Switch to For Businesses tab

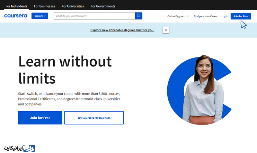44,6
